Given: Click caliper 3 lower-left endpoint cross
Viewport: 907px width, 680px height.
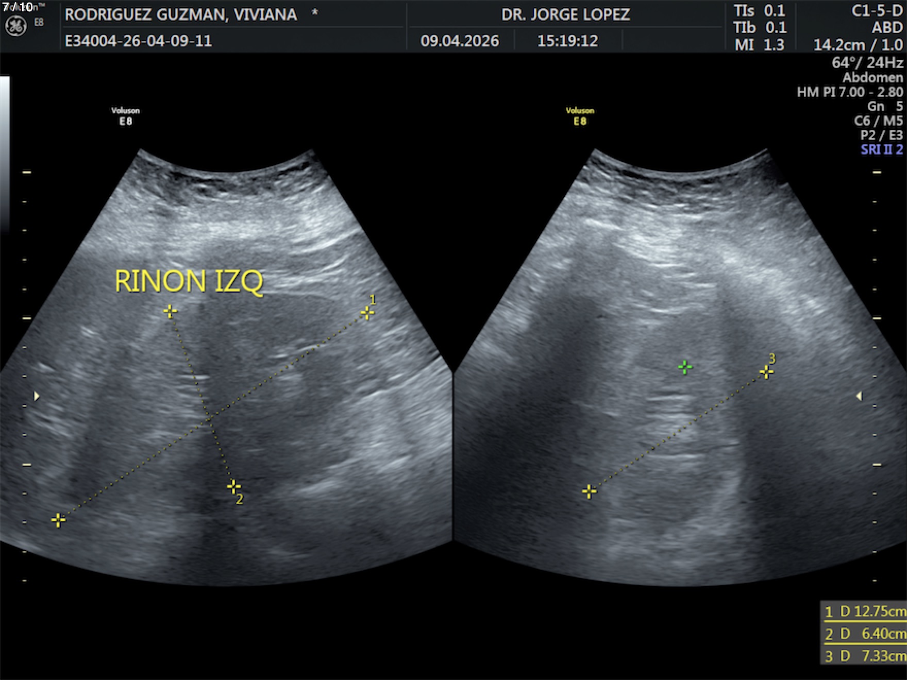Looking at the screenshot, I should point(589,491).
